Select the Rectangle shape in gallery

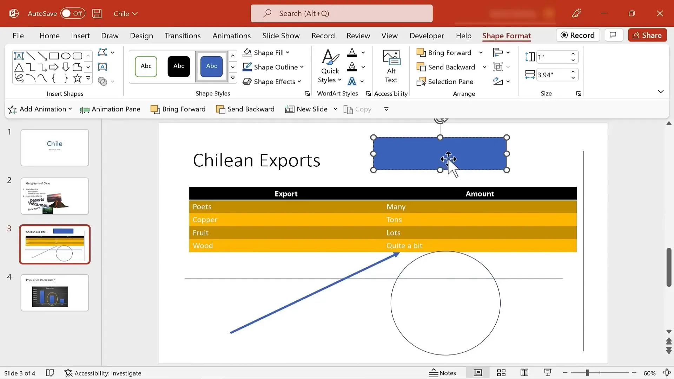pyautogui.click(x=54, y=56)
